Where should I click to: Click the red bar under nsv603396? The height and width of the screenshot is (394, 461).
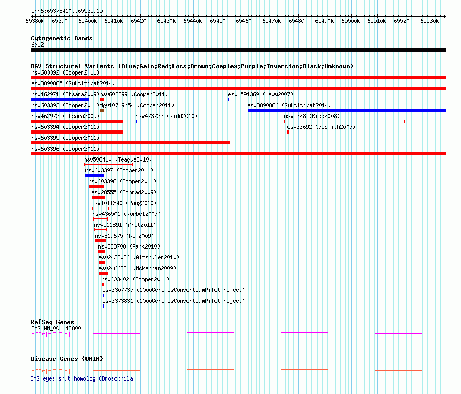point(238,154)
